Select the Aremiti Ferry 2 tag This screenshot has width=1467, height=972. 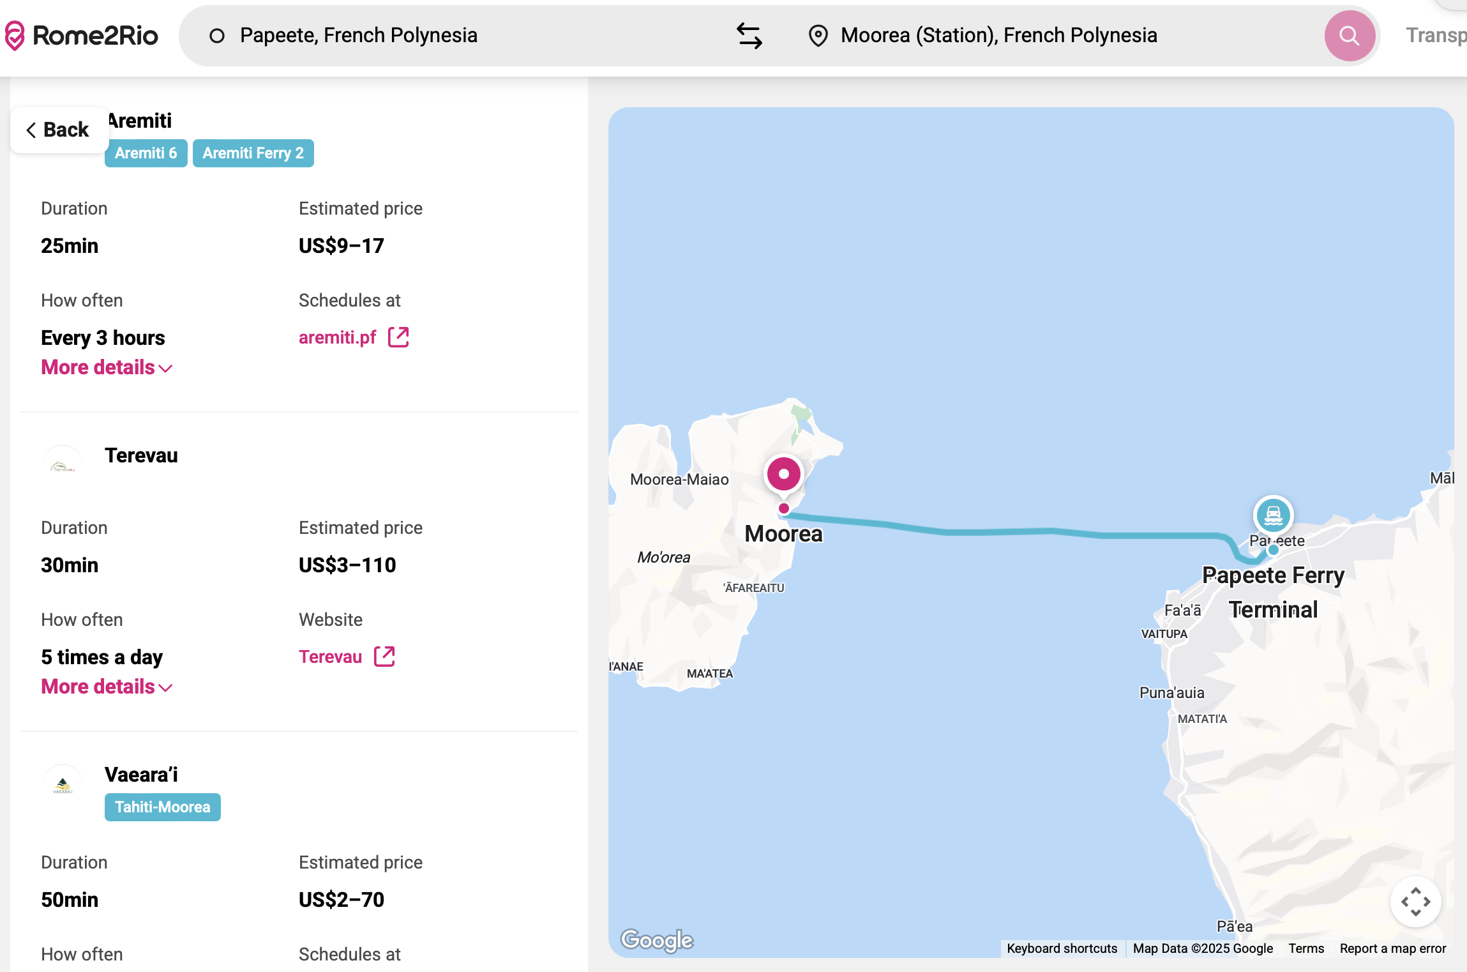click(253, 153)
